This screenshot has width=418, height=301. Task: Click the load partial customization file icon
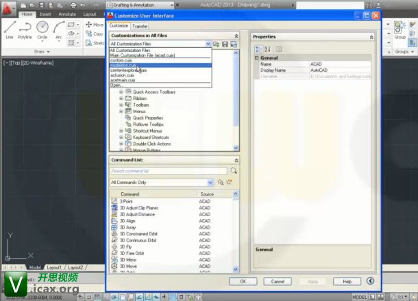pos(217,44)
